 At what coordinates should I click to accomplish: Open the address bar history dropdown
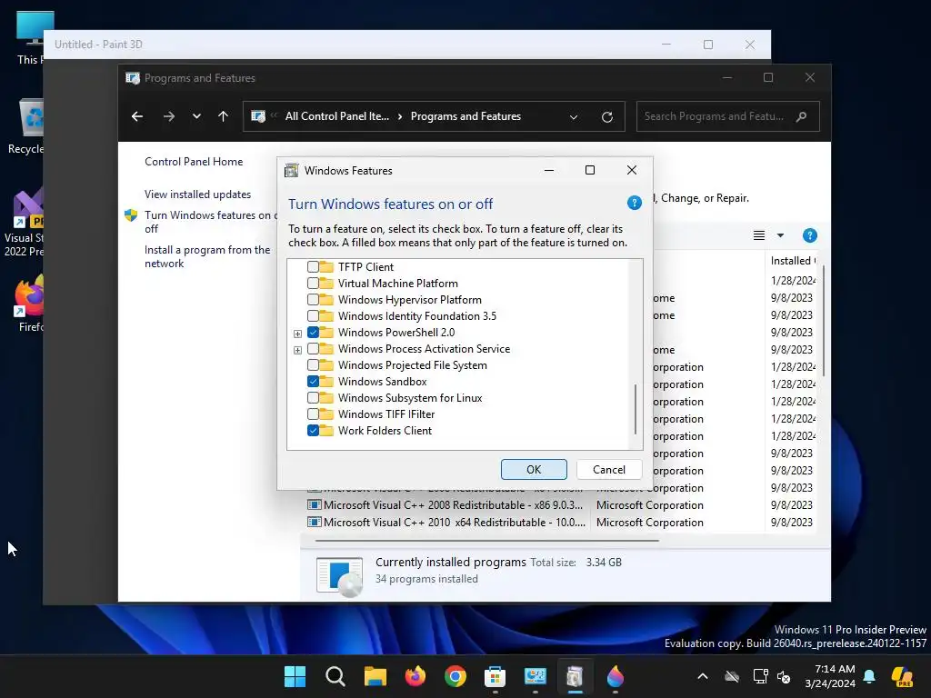pos(574,117)
